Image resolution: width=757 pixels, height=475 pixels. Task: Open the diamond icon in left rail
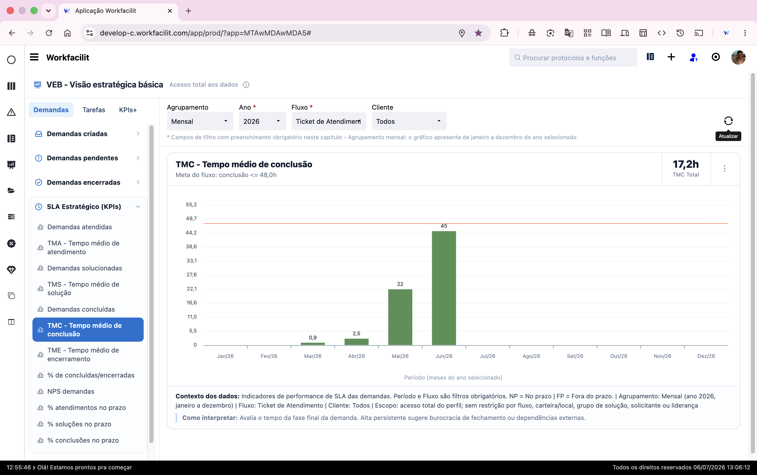coord(11,270)
